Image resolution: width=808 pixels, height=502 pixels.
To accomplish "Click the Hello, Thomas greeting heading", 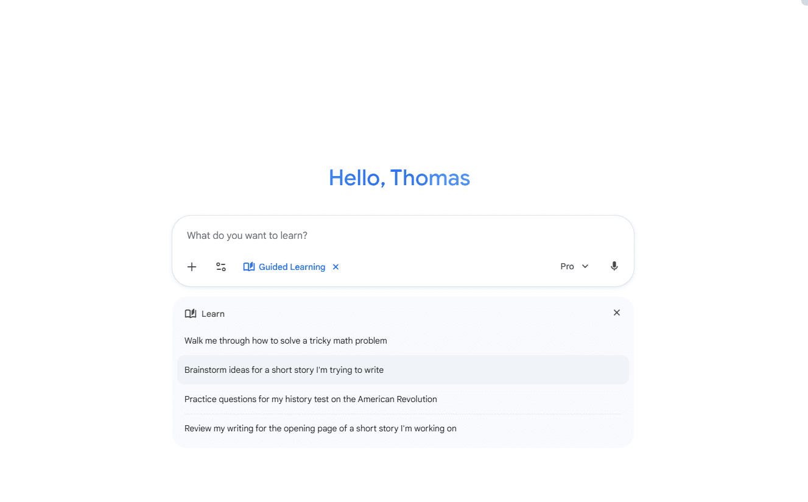I will coord(399,178).
